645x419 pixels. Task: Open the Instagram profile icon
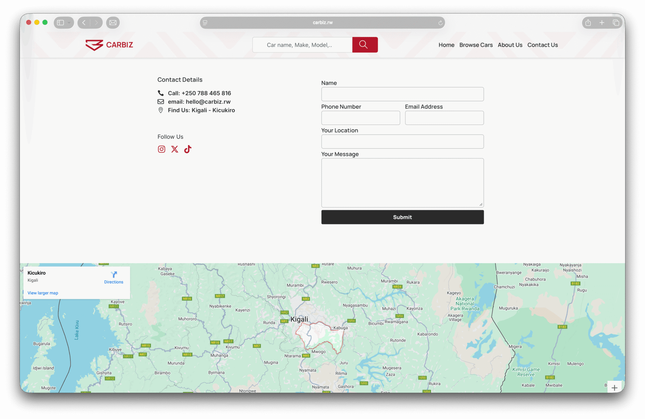161,149
